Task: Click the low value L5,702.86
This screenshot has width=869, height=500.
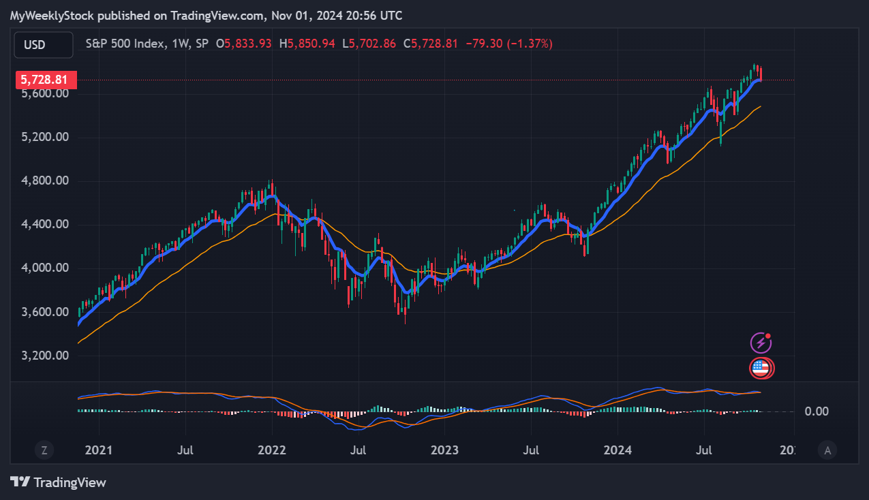Action: point(369,43)
